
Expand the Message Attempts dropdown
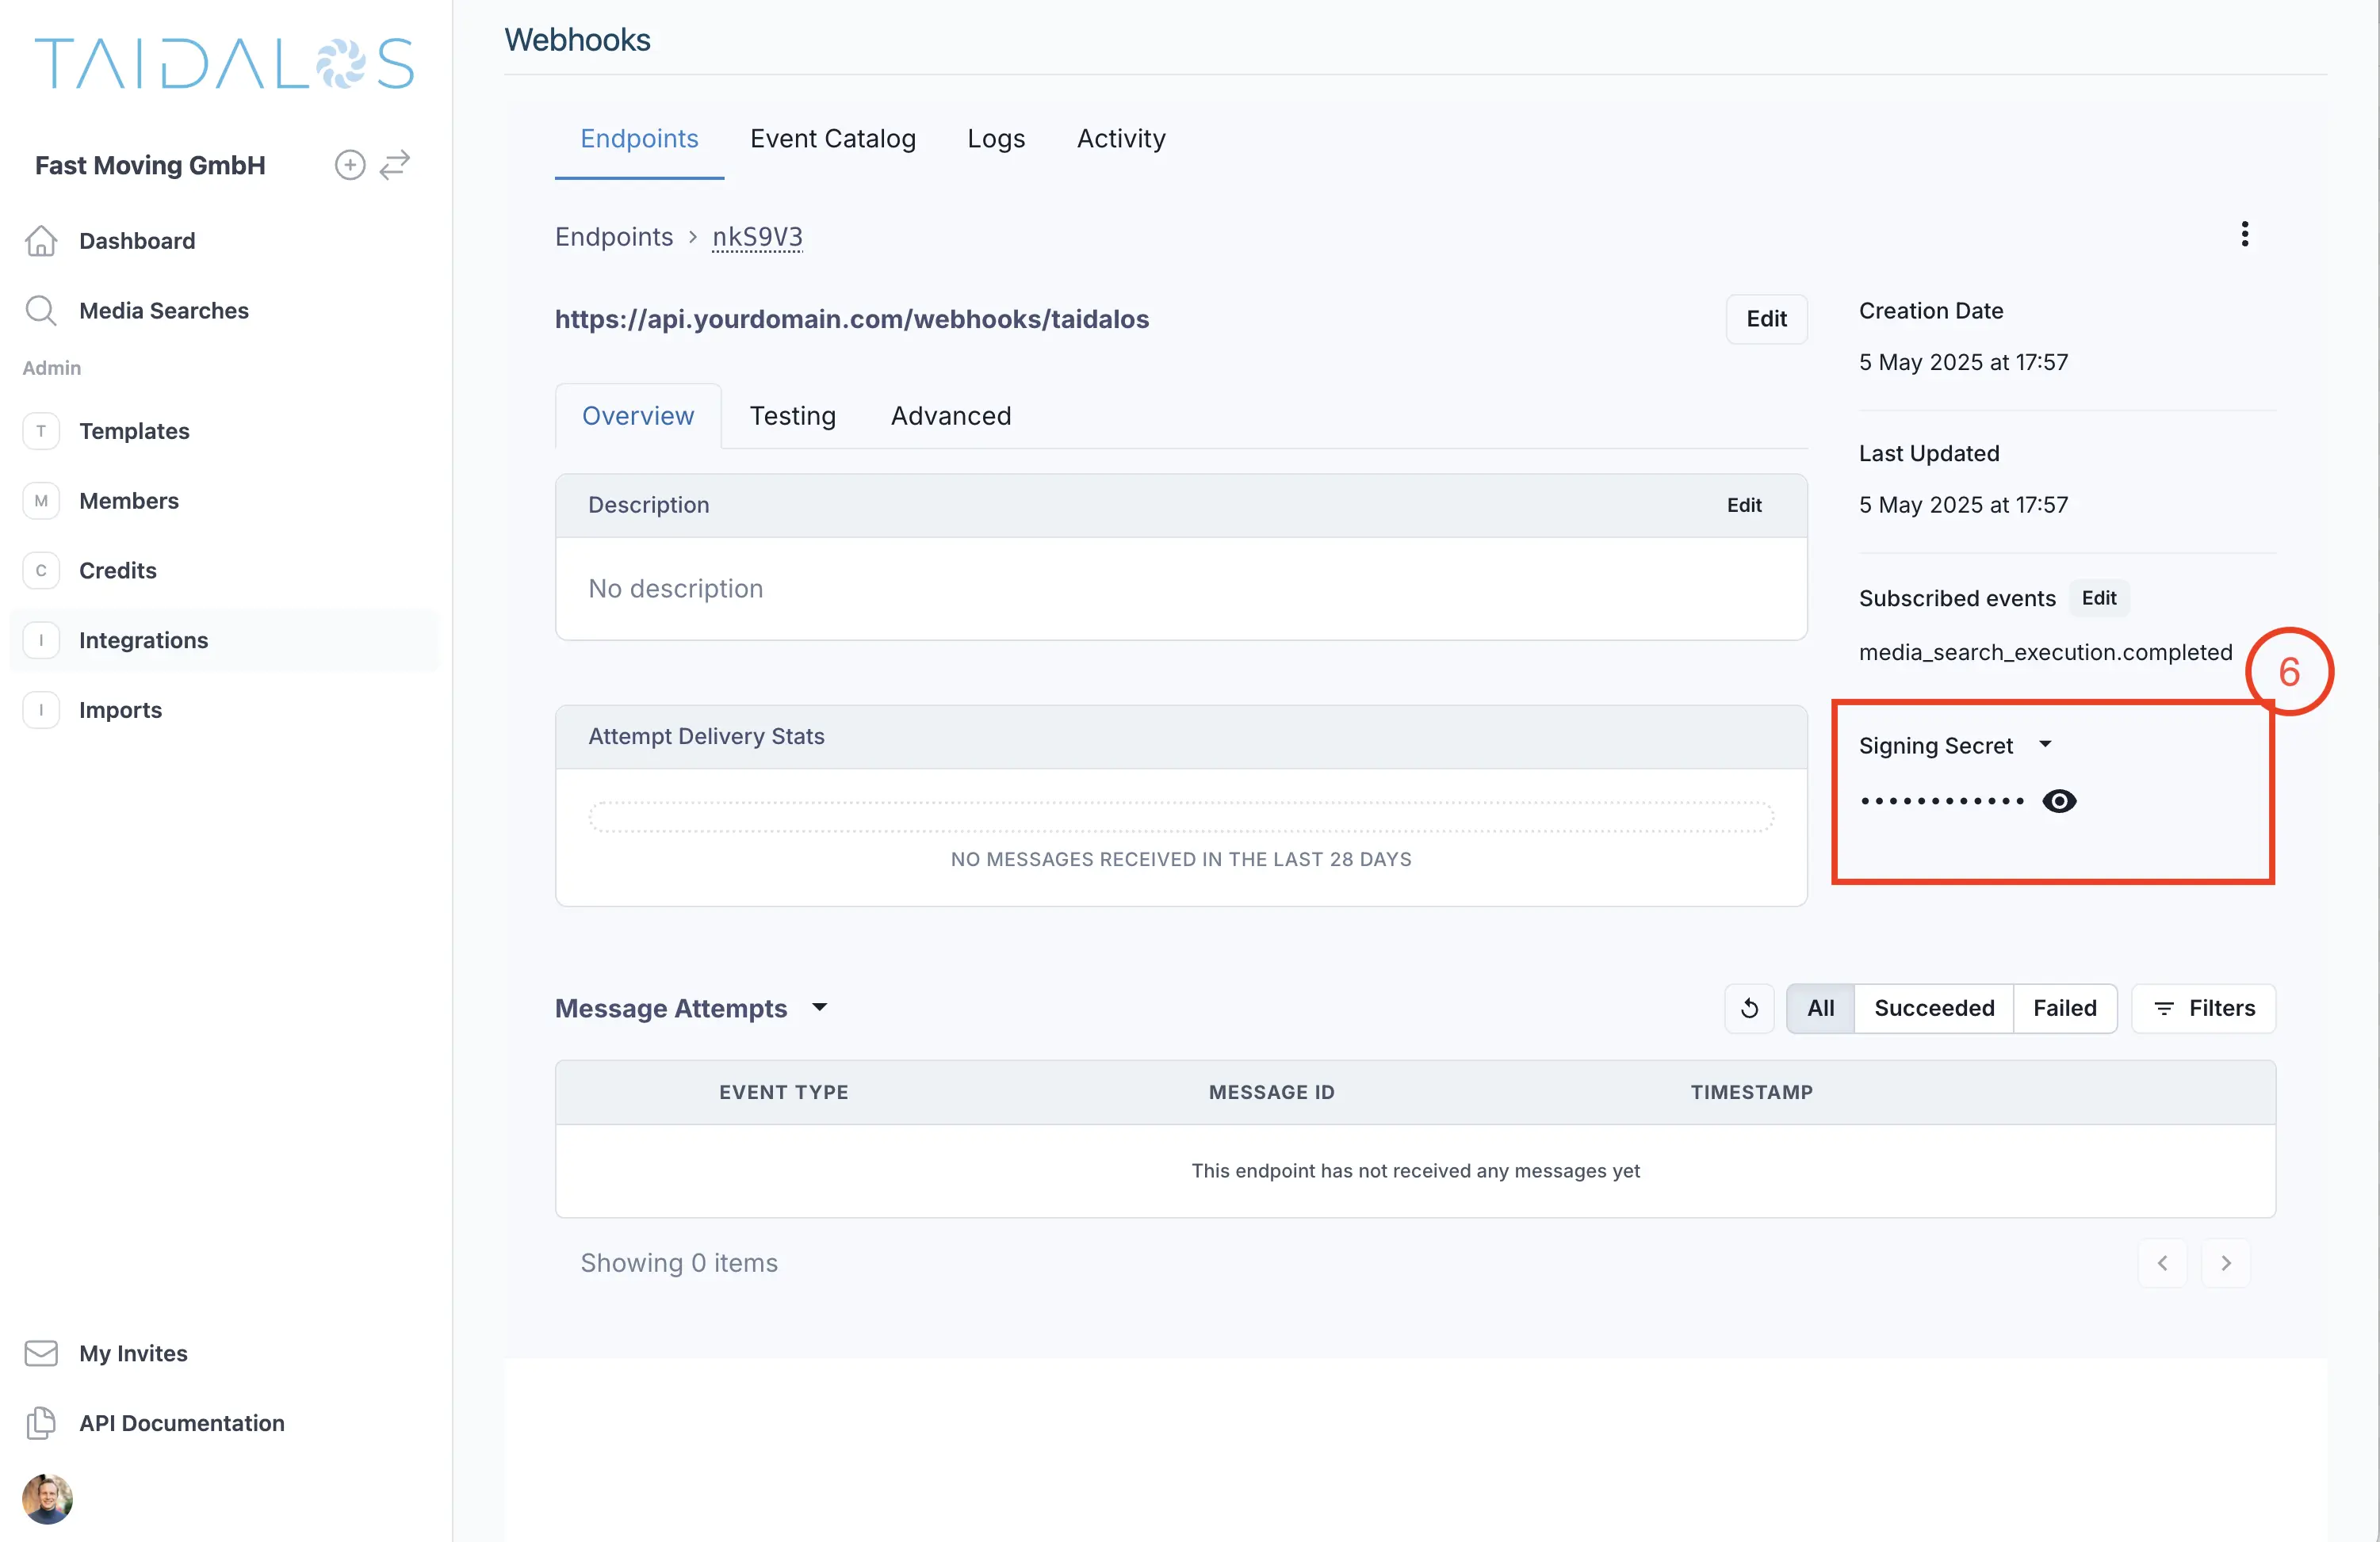click(x=820, y=1009)
